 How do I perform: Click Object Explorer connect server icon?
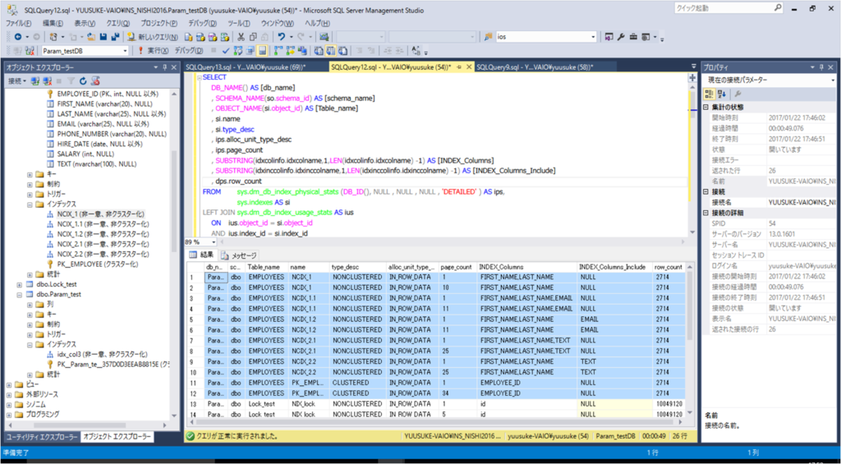[34, 81]
